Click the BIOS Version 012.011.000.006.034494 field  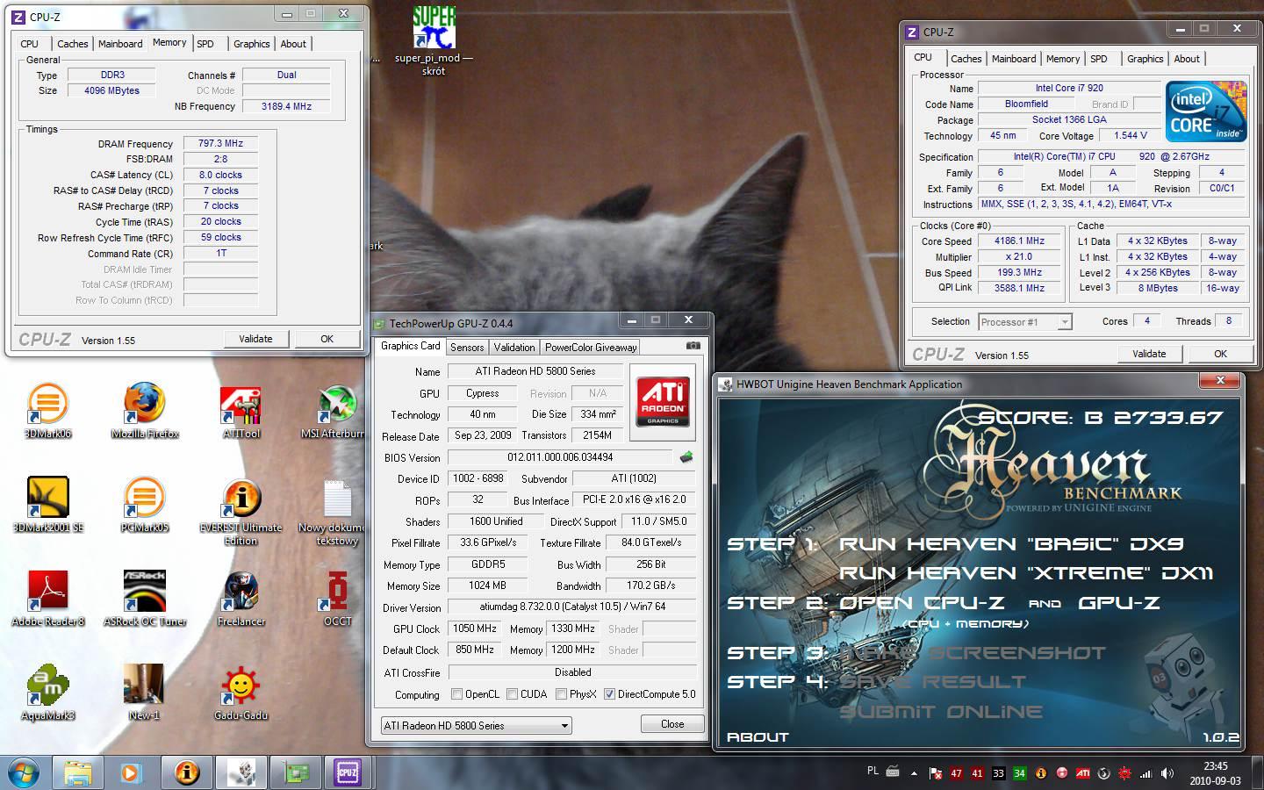point(560,457)
